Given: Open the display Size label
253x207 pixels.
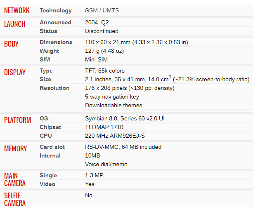Looking at the screenshot, I should coord(45,79).
